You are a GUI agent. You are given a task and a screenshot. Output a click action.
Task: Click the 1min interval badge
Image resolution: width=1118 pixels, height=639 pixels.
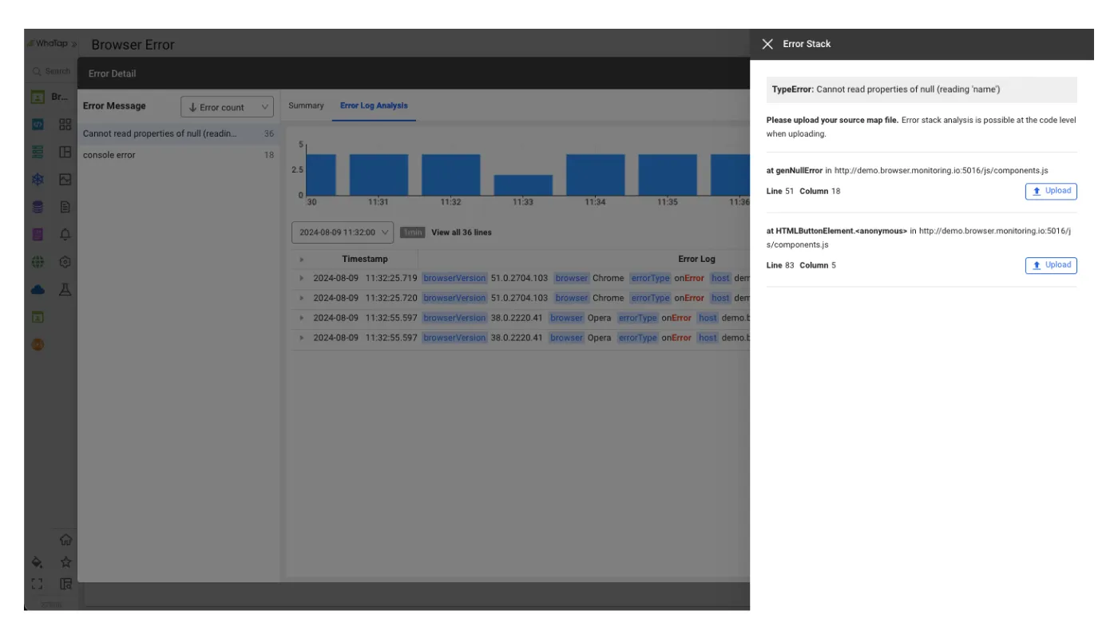(x=412, y=232)
